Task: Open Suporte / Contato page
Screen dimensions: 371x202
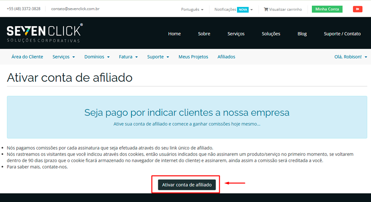Action: 342,34
